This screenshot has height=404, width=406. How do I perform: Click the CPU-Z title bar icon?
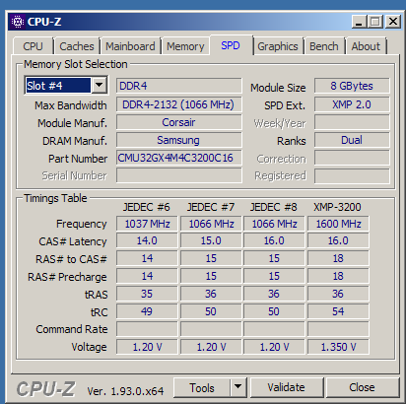(18, 22)
